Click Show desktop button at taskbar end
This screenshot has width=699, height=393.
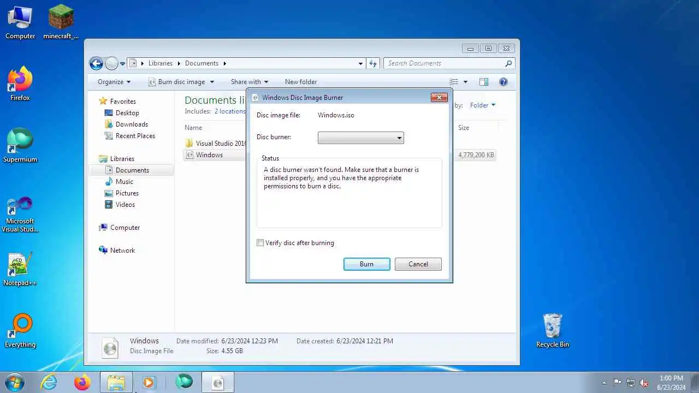pyautogui.click(x=695, y=382)
